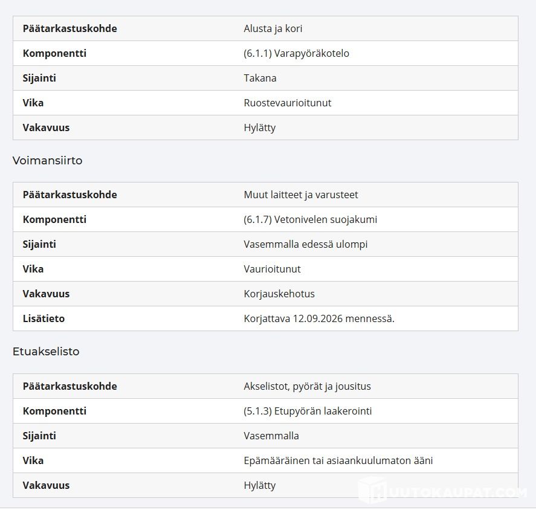Click the Ruostevaurioitunut fault value
Viewport: 536px width, 510px height.
288,103
